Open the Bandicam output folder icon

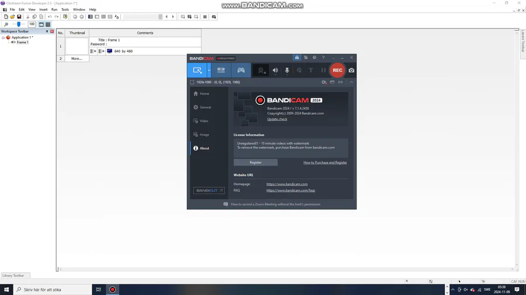pos(306,58)
